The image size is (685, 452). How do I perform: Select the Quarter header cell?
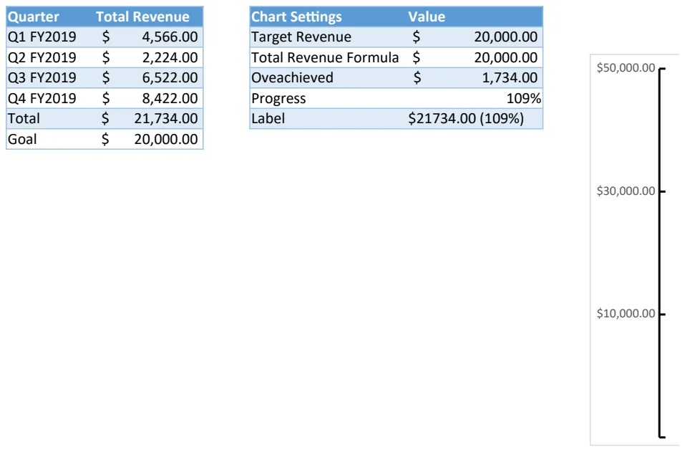[x=50, y=16]
